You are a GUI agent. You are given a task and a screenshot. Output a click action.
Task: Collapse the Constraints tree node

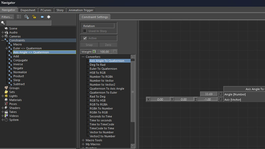click(x=3, y=40)
